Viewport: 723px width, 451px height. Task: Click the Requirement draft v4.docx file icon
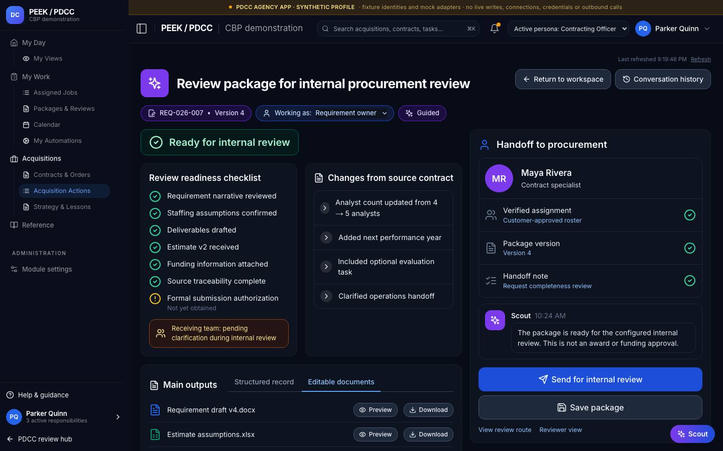[x=155, y=410]
